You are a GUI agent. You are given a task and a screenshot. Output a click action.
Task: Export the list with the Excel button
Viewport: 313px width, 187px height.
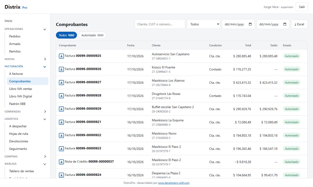(x=299, y=24)
